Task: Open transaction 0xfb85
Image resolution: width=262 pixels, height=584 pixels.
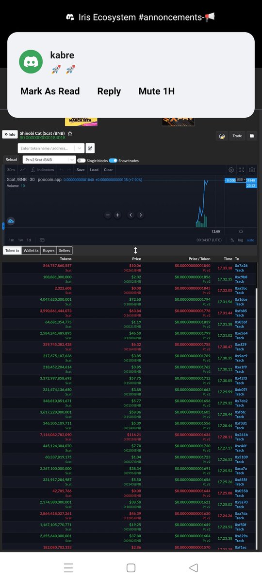Action: point(241,310)
